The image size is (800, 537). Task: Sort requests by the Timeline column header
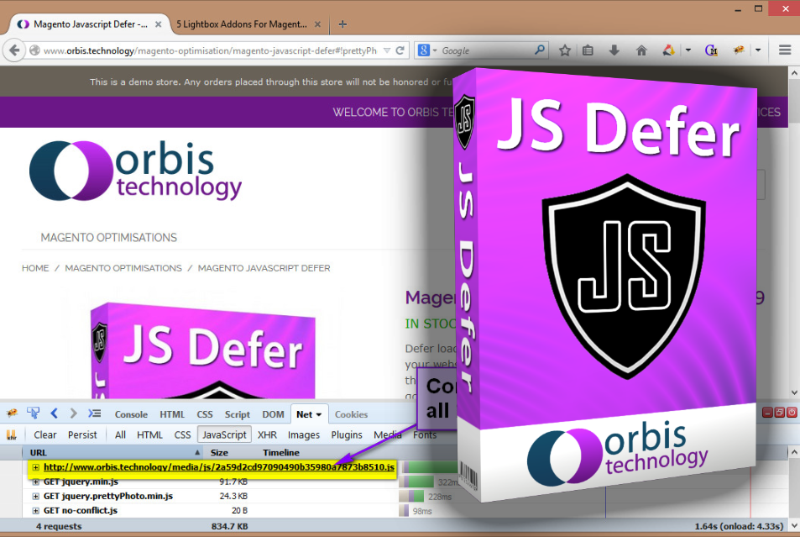tap(281, 452)
